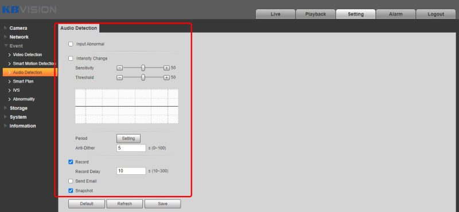Click the audio intensity graph
Image resolution: width=459 pixels, height=212 pixels.
(126, 107)
